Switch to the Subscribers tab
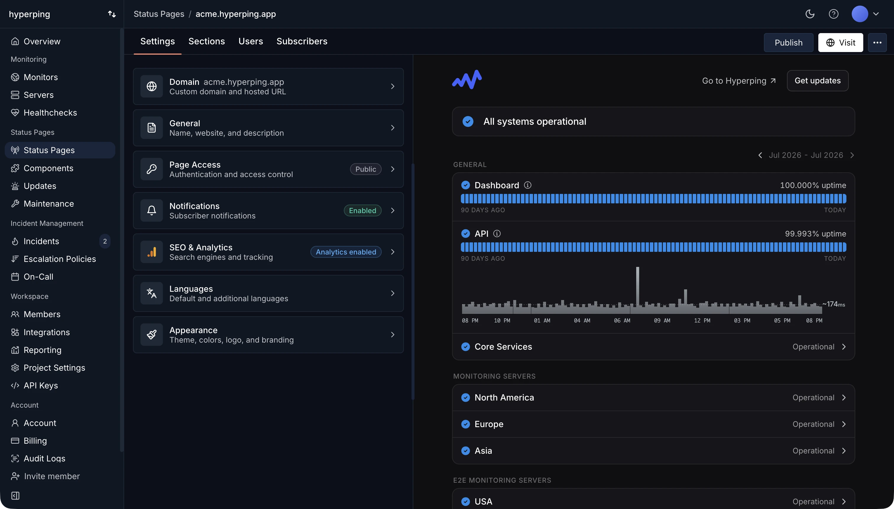Viewport: 894px width, 509px height. coord(302,41)
